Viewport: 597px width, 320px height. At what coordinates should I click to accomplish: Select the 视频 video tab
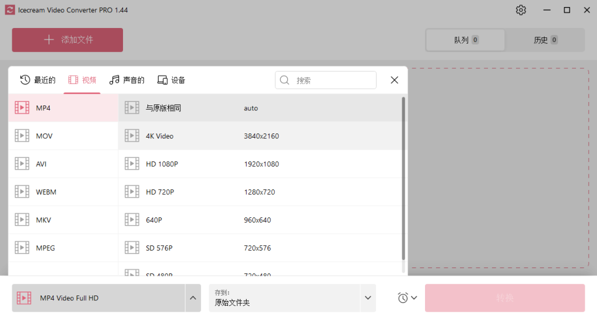[82, 80]
